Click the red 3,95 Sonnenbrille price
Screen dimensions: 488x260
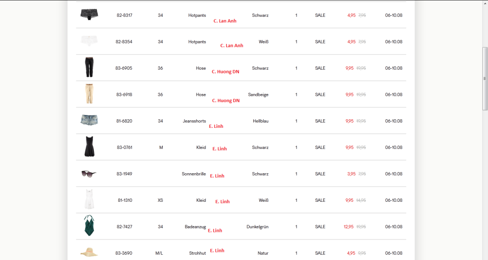pyautogui.click(x=352, y=174)
